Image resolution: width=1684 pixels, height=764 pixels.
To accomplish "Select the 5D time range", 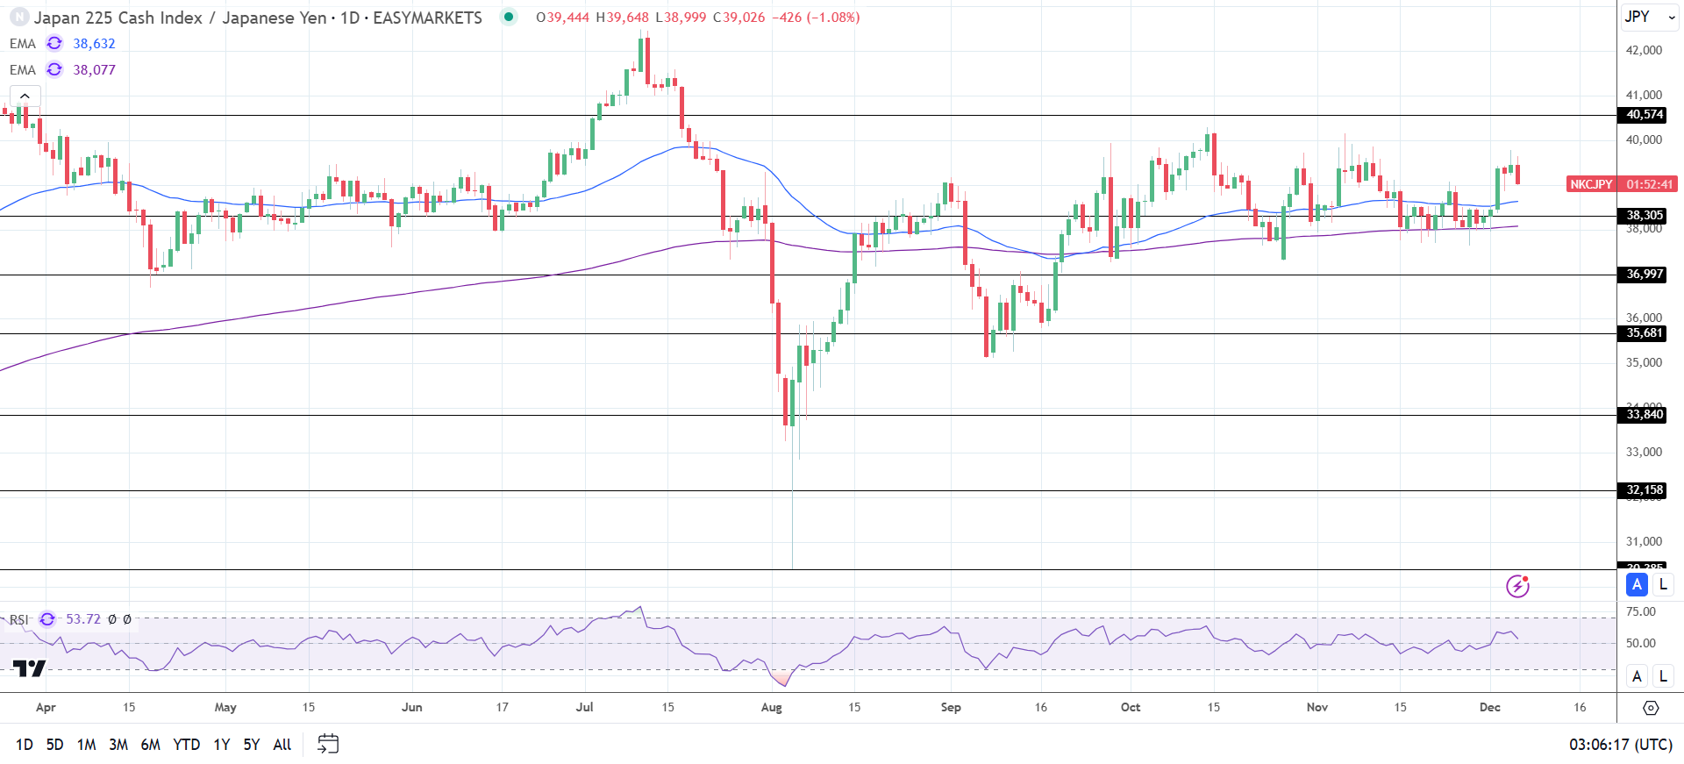I will pos(54,745).
